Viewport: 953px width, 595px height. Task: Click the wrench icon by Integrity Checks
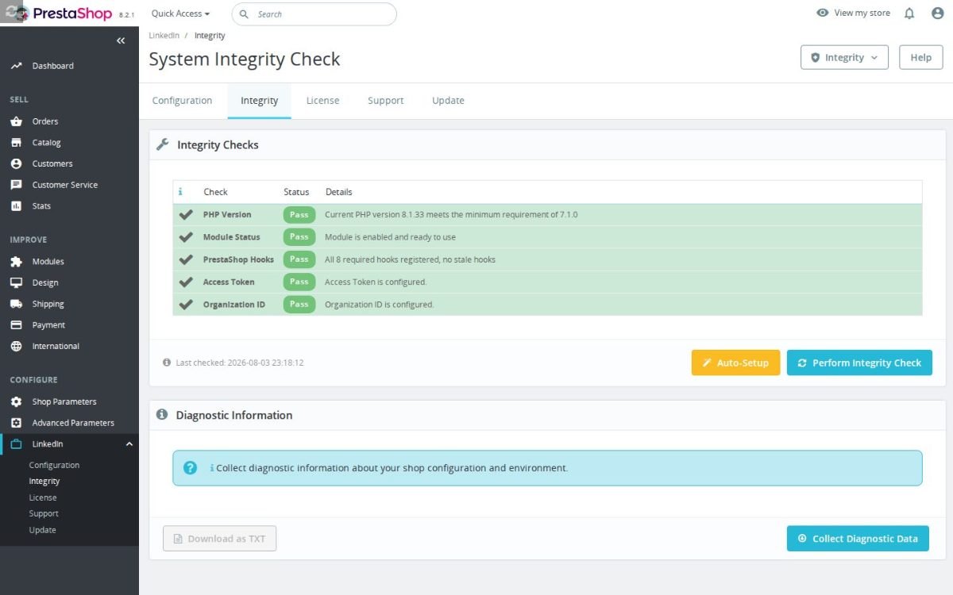[x=163, y=144]
